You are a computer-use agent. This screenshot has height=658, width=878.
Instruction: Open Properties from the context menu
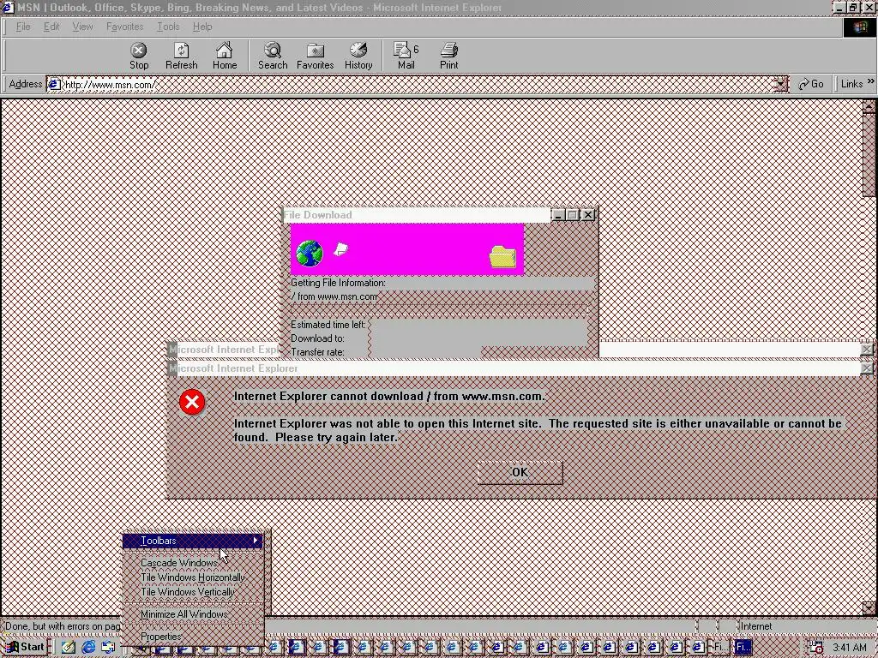tap(193, 637)
